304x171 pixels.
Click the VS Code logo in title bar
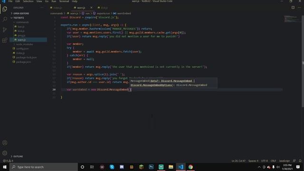point(3,1)
